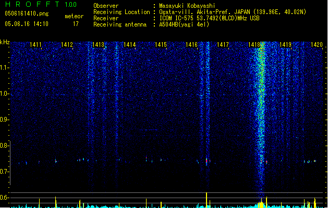Click the HROFFT title text

pos(32,4)
